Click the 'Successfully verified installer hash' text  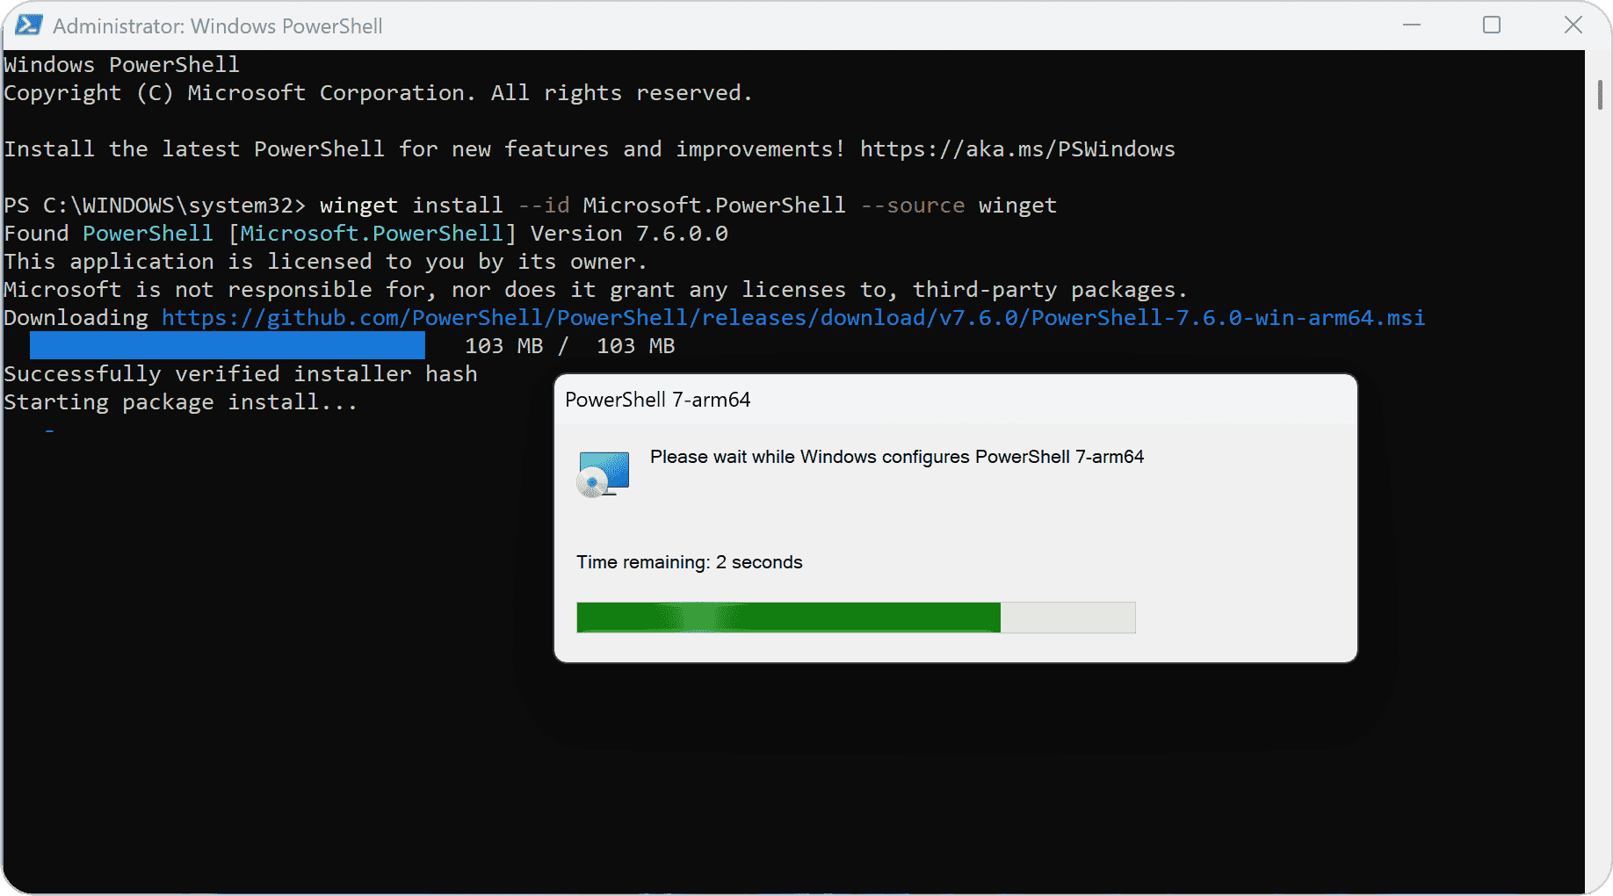click(x=240, y=373)
